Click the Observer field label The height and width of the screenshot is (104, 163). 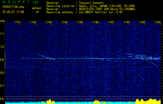pyautogui.click(x=53, y=3)
